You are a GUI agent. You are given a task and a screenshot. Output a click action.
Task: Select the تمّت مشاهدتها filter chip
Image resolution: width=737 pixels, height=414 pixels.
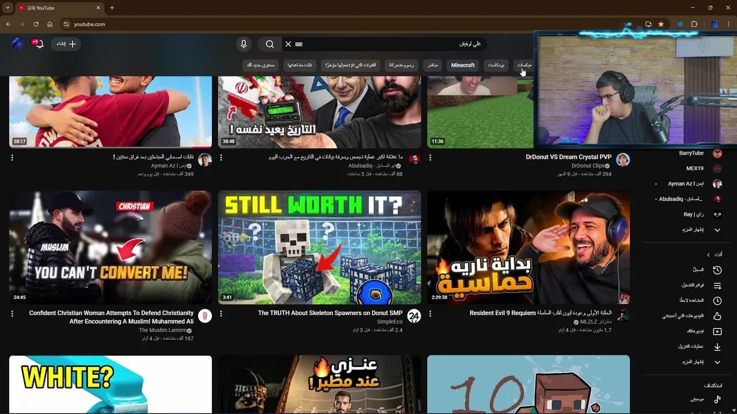pos(300,65)
